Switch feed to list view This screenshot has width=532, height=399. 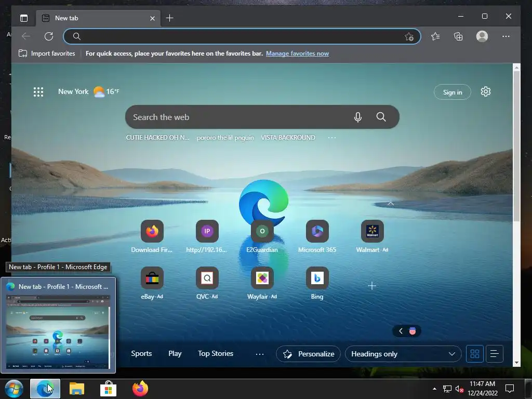pyautogui.click(x=495, y=354)
